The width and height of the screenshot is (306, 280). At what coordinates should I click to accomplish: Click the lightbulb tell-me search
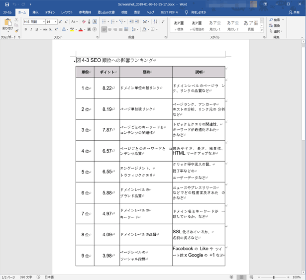187,12
